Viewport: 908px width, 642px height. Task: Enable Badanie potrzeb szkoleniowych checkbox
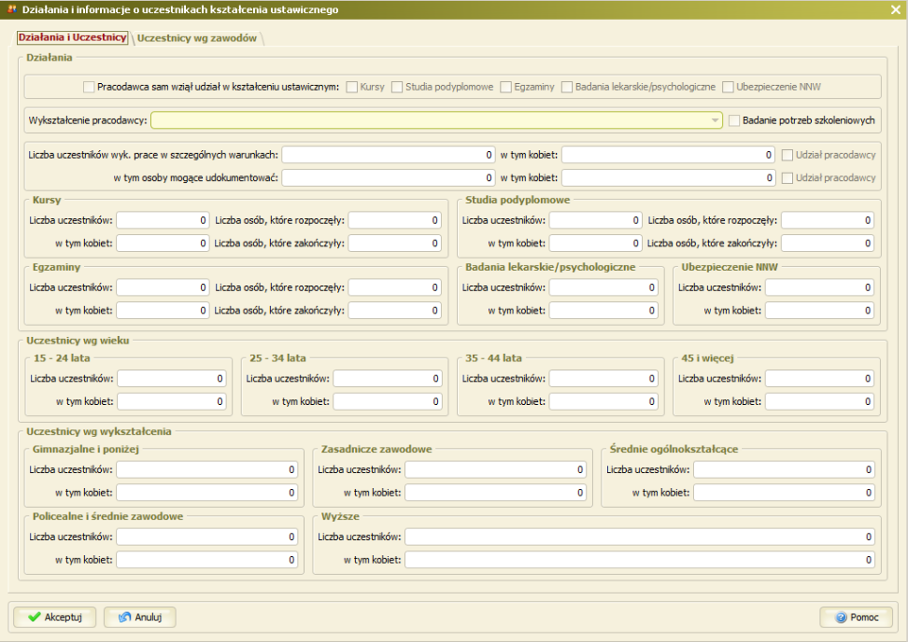(734, 120)
